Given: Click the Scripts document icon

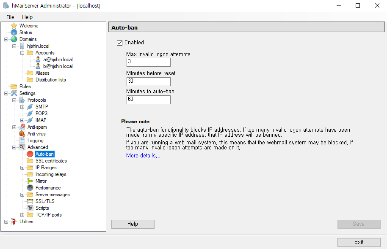Looking at the screenshot, I should point(30,208).
